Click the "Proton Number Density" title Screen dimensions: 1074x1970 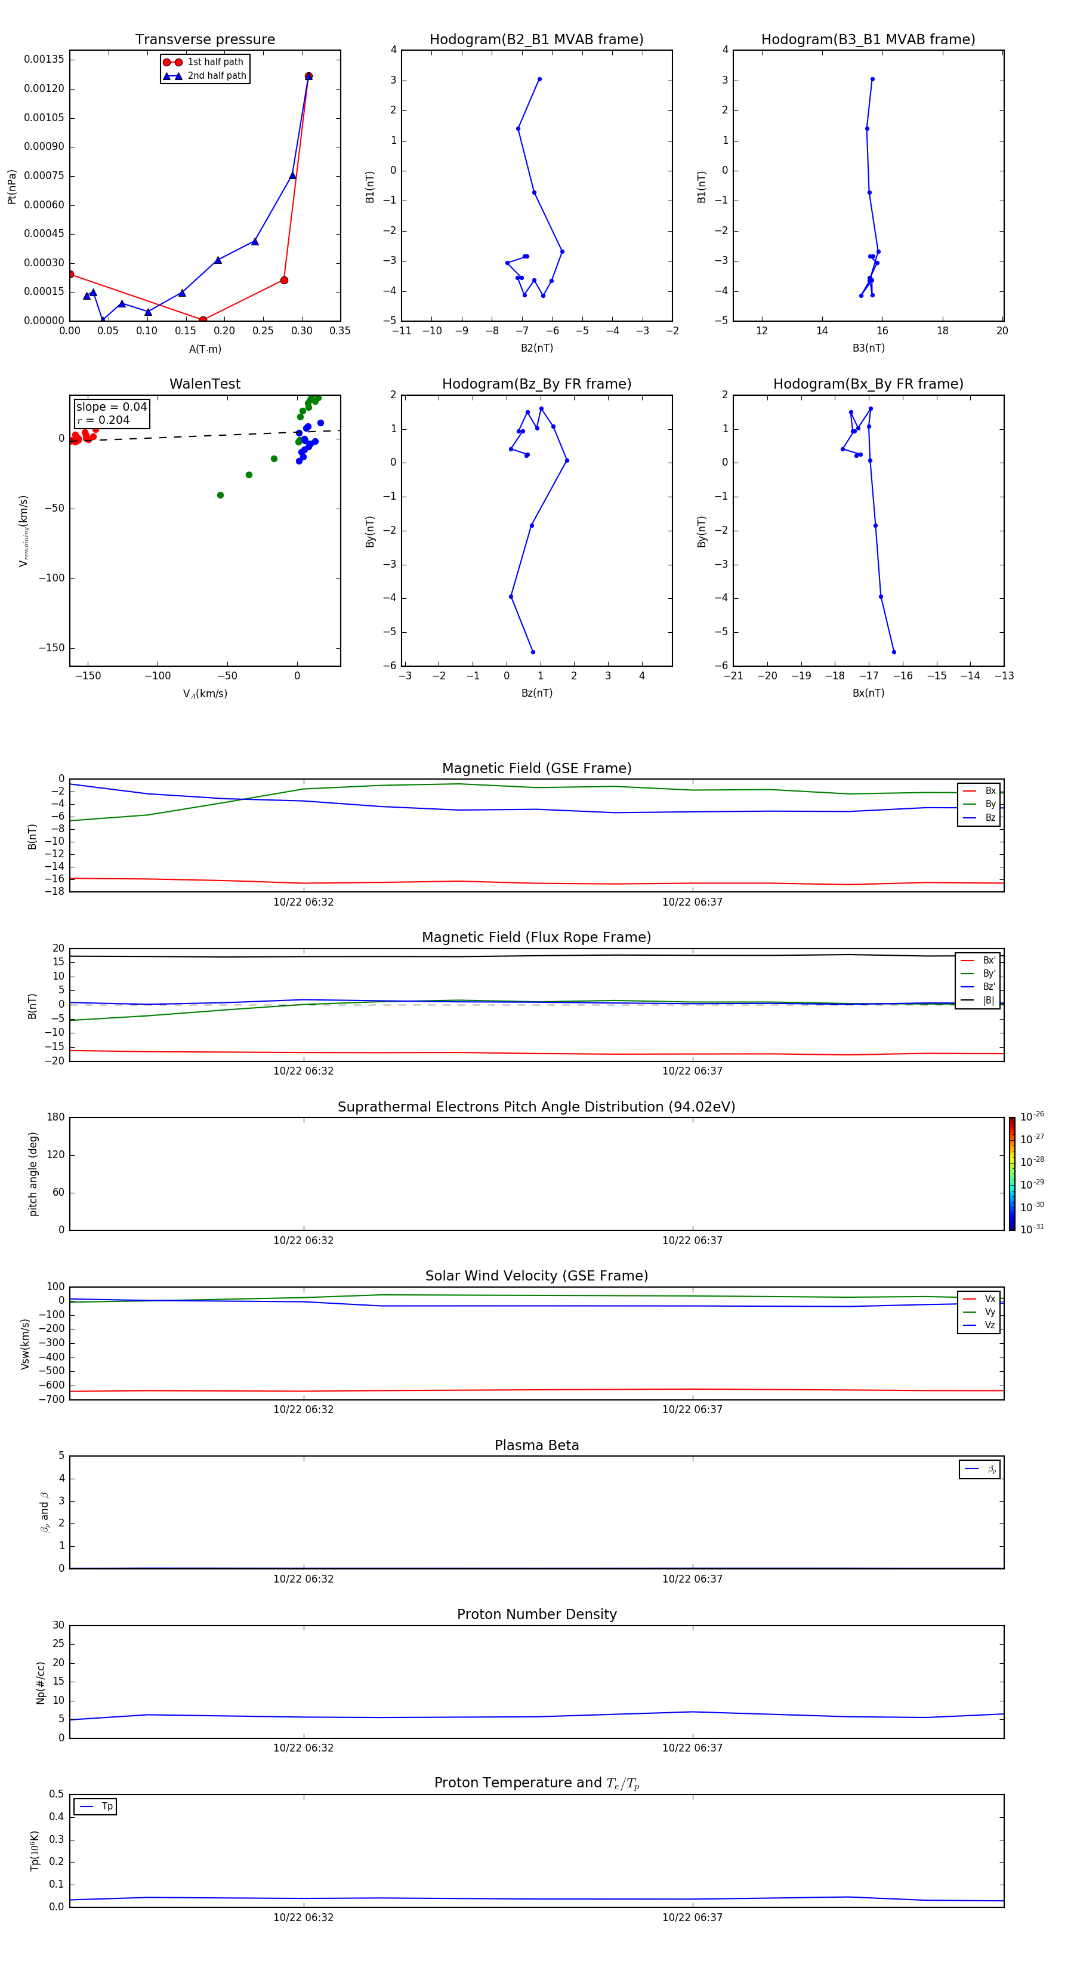point(536,1614)
